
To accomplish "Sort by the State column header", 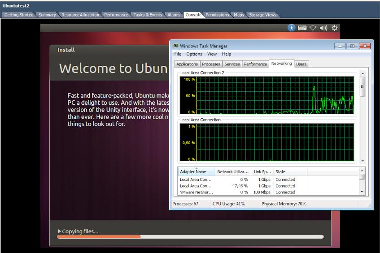I will [290, 172].
